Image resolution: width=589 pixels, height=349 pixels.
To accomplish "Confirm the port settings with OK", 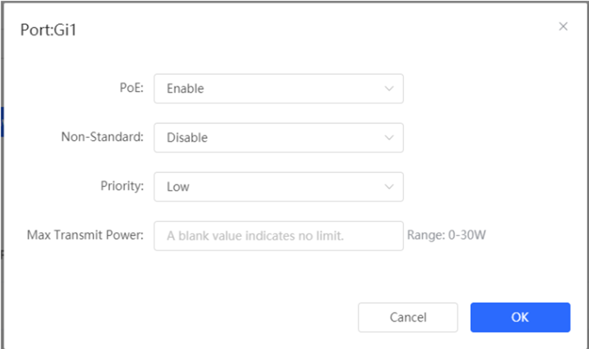I will point(520,318).
